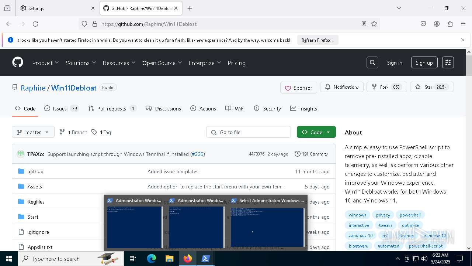
Task: Open the Security tab
Action: (267, 109)
